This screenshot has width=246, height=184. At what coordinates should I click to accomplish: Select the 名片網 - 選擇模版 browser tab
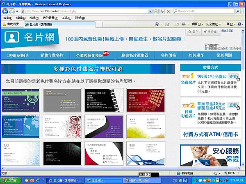pos(59,25)
